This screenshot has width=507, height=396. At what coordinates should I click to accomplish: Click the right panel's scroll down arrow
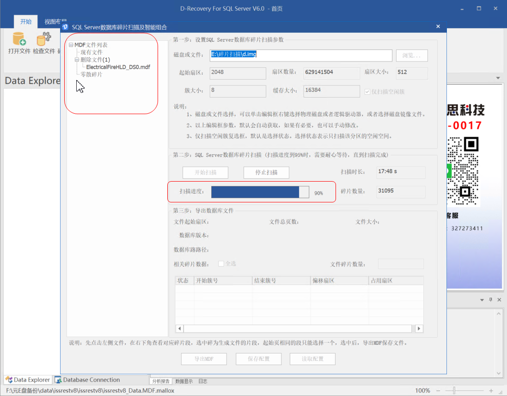[x=499, y=373]
